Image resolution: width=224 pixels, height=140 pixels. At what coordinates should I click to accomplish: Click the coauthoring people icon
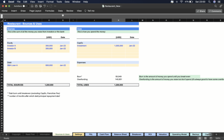(x=221, y=6)
